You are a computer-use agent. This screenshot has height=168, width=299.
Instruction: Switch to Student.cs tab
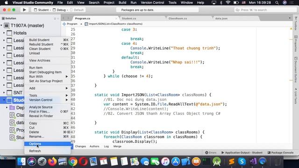tap(129, 19)
